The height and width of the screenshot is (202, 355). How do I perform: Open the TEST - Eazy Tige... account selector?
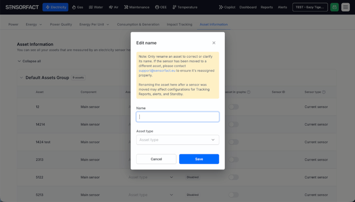coord(310,7)
